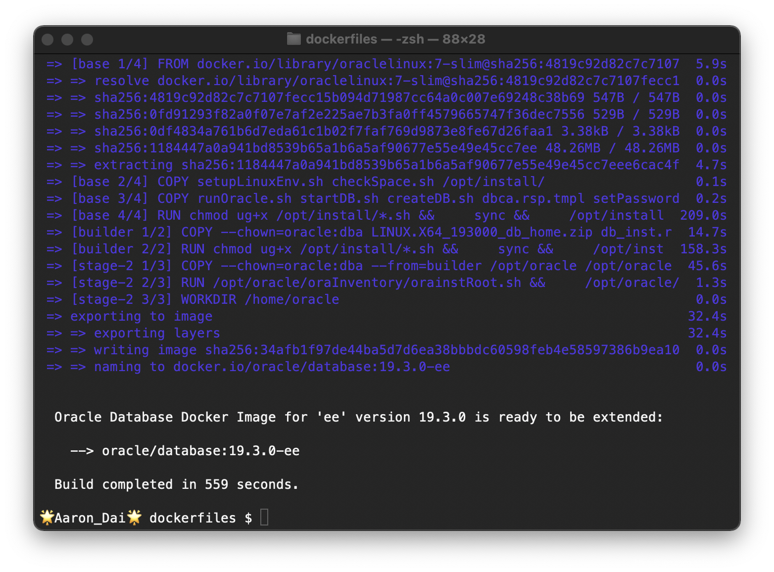The image size is (774, 572).
Task: Zoom the terminal with the third title bar button
Action: click(87, 40)
